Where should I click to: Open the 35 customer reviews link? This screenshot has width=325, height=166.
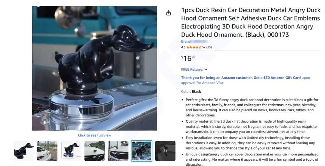[x=209, y=47]
